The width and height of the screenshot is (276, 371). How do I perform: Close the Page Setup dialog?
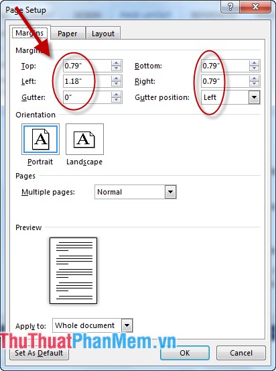point(255,7)
